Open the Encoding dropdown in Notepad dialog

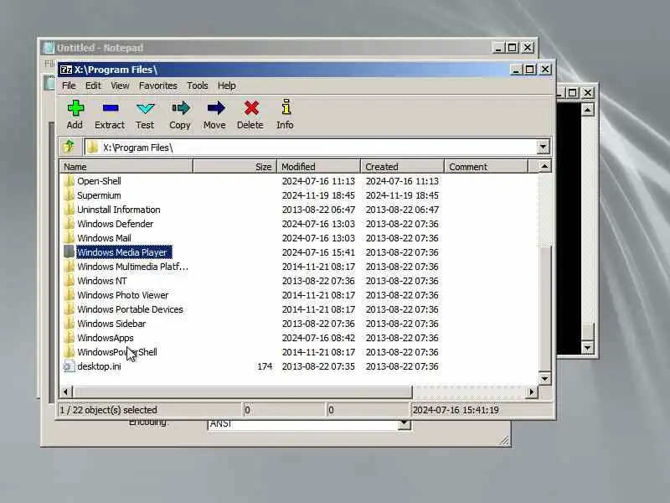tap(404, 424)
